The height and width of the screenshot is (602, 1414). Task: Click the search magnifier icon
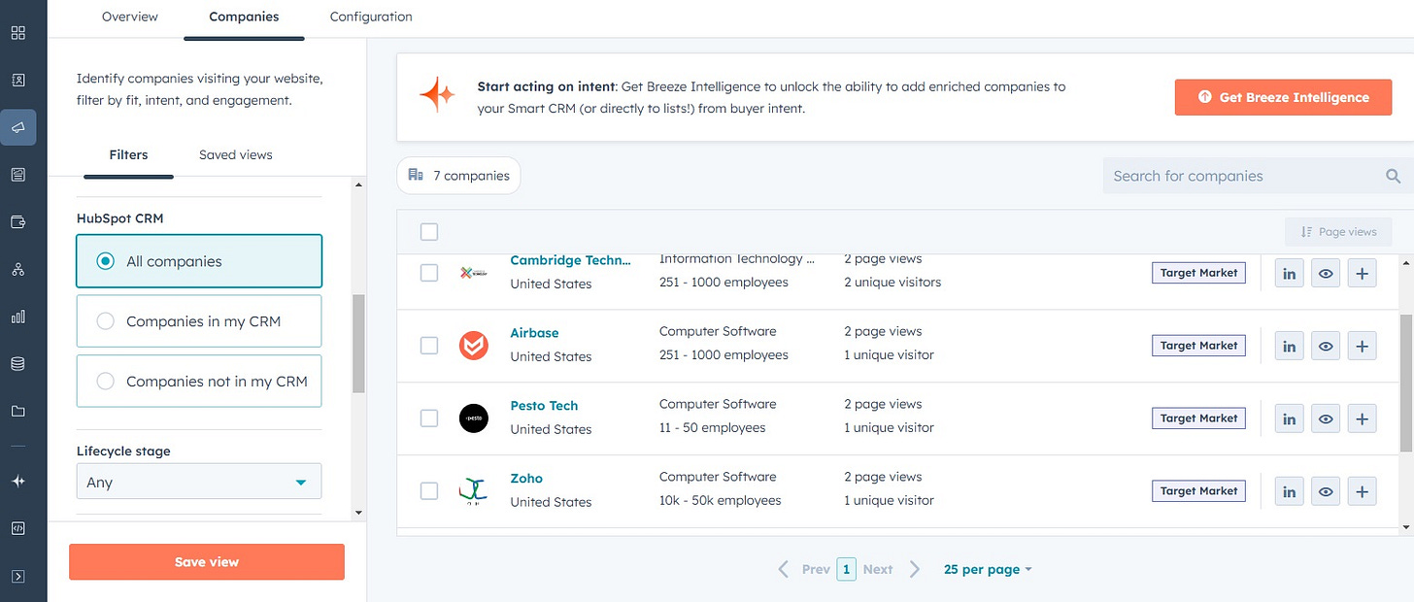[x=1393, y=176]
